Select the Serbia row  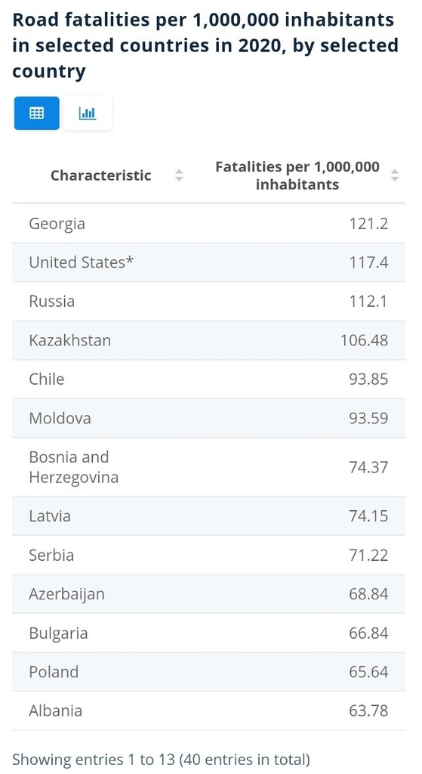tap(208, 555)
